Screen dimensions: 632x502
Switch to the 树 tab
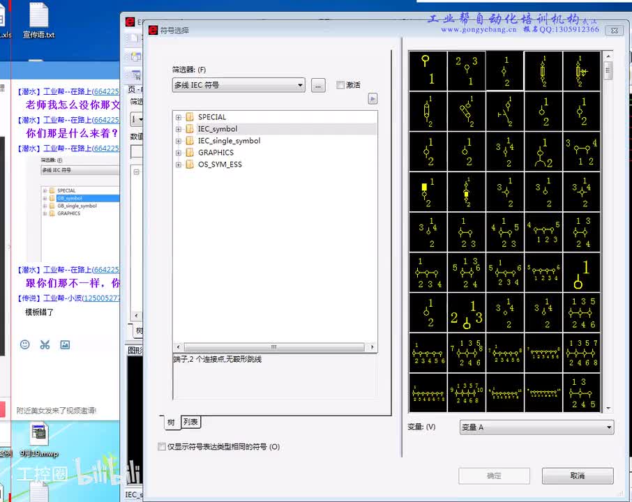(x=171, y=423)
